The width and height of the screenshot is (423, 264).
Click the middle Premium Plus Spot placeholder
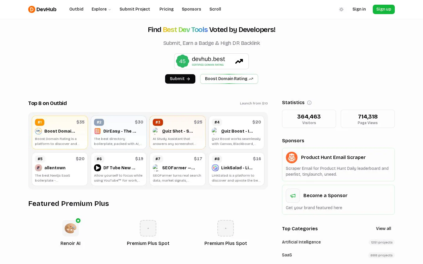(148, 228)
